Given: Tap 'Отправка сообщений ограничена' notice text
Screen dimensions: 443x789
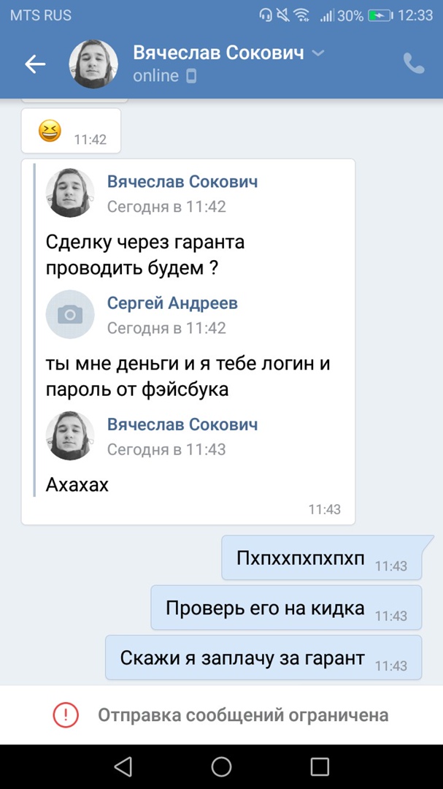Looking at the screenshot, I should pyautogui.click(x=243, y=715).
